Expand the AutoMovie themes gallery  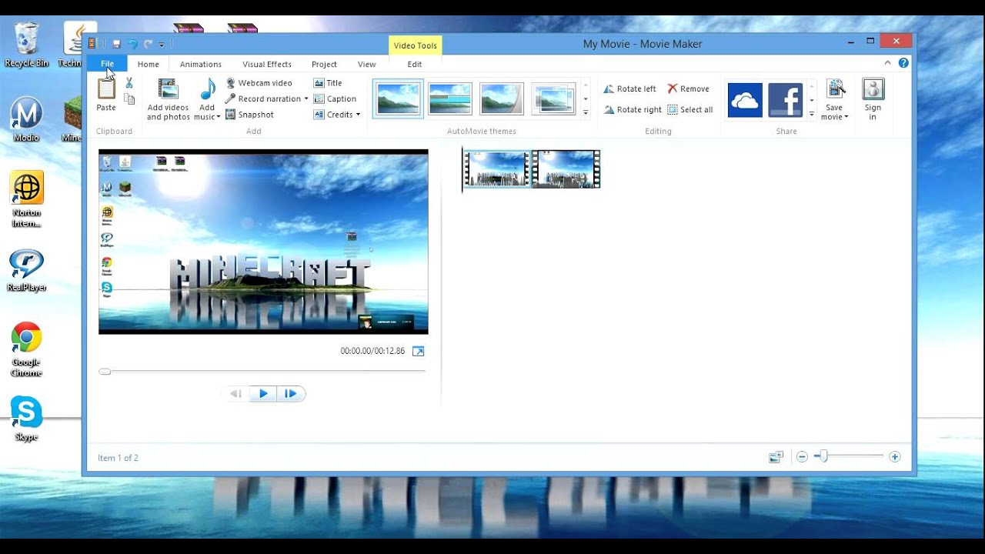586,113
